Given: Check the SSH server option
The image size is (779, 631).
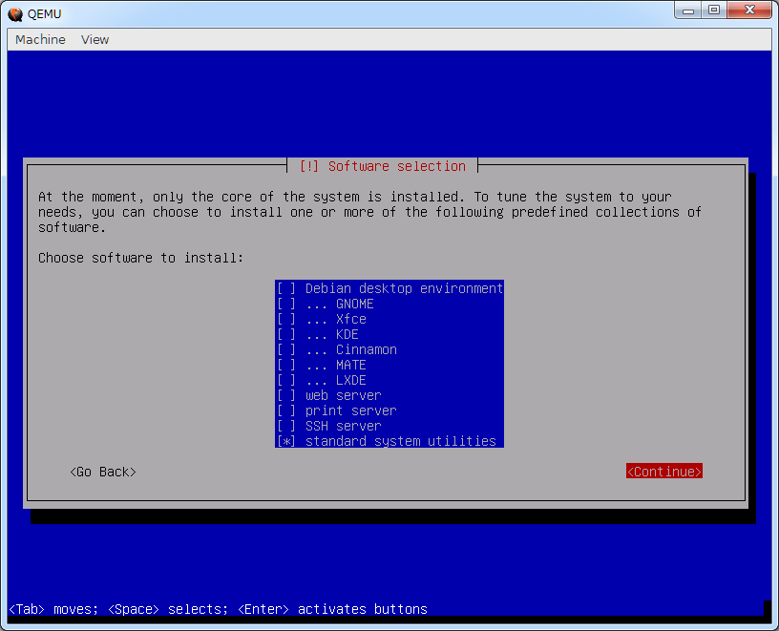Looking at the screenshot, I should tap(286, 427).
